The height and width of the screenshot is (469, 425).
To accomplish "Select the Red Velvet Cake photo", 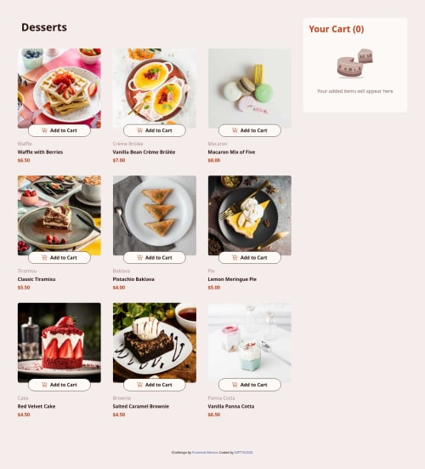I will [x=59, y=342].
